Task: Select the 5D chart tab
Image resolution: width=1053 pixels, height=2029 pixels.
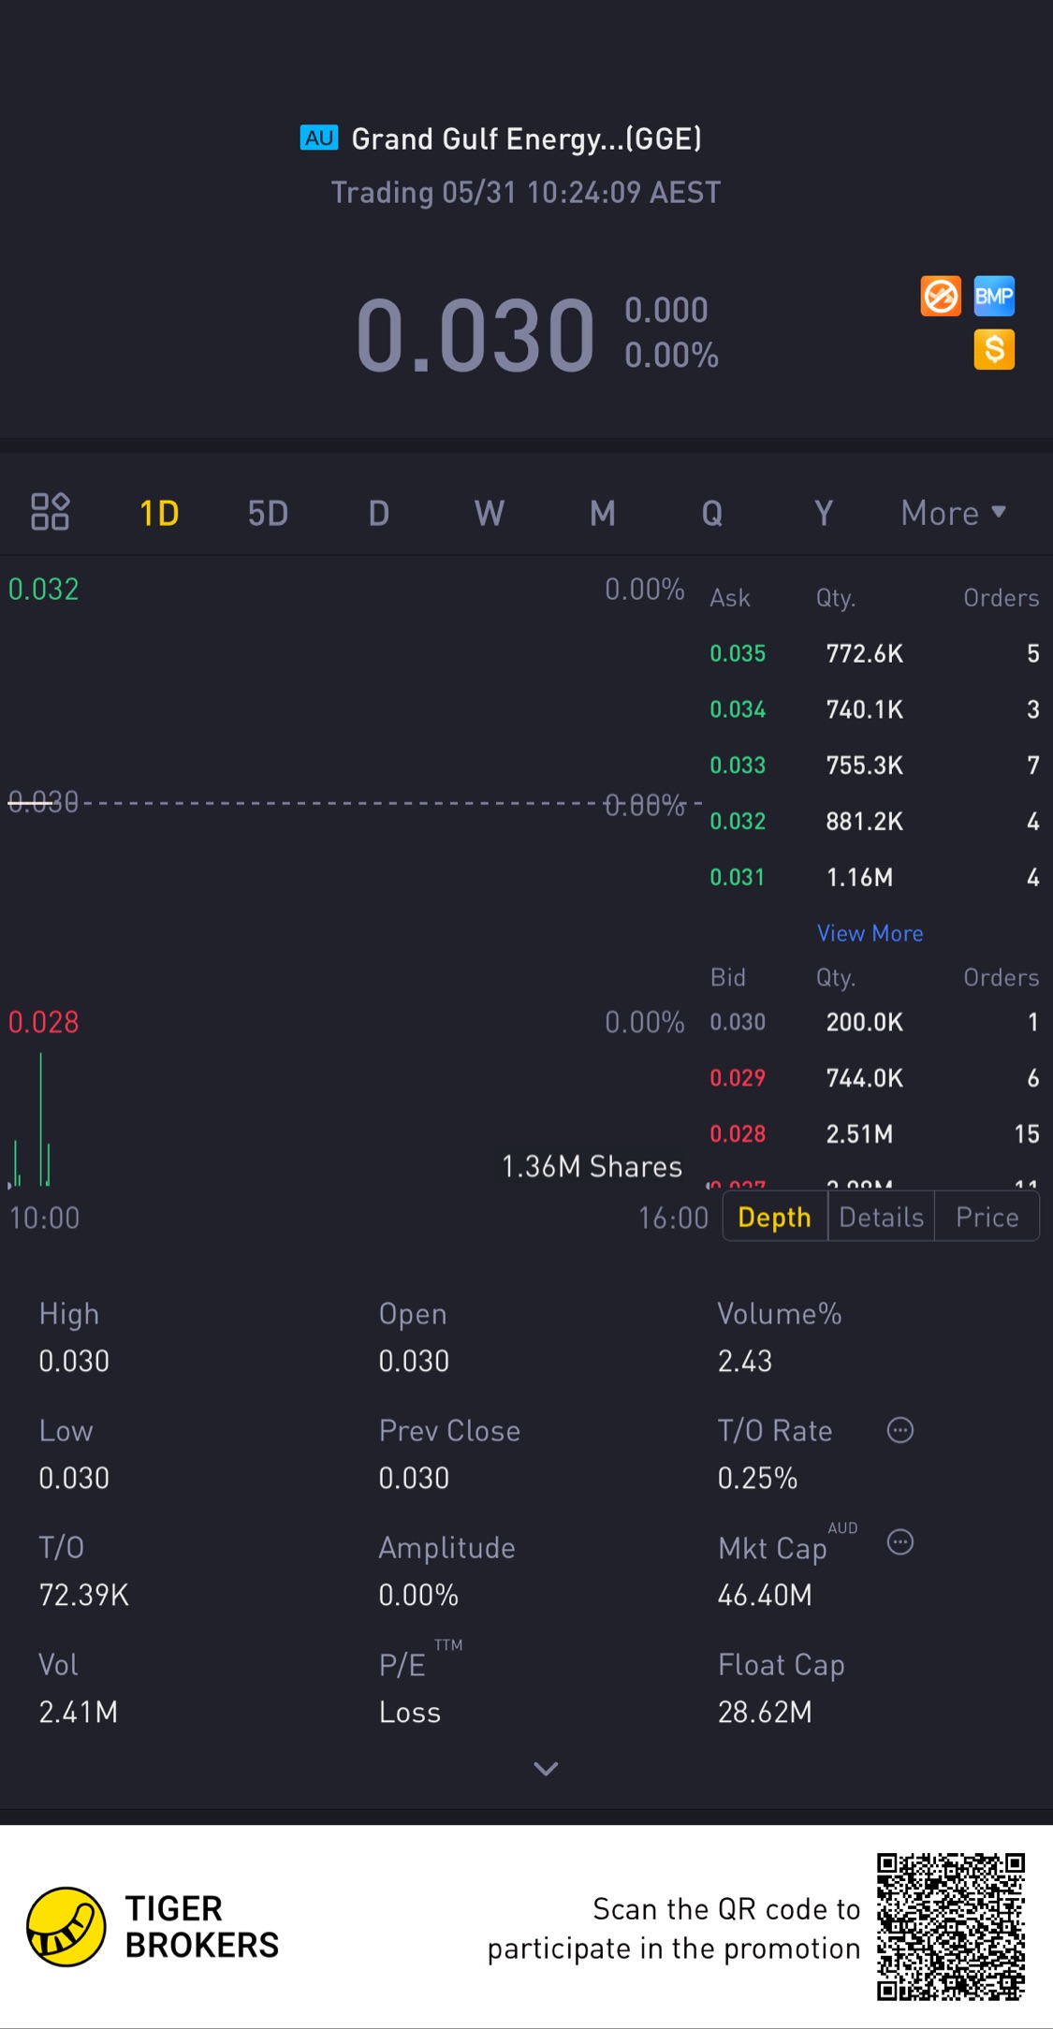Action: tap(268, 513)
